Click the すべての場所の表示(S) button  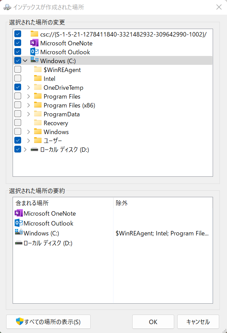coord(48,322)
